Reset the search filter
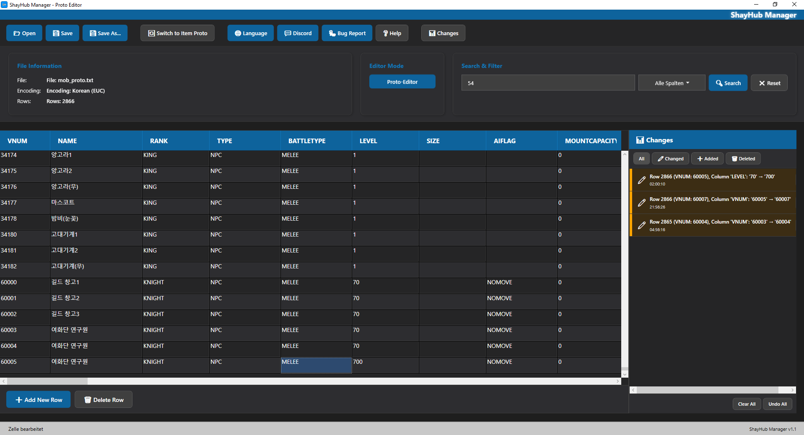This screenshot has width=804, height=435. [x=769, y=83]
